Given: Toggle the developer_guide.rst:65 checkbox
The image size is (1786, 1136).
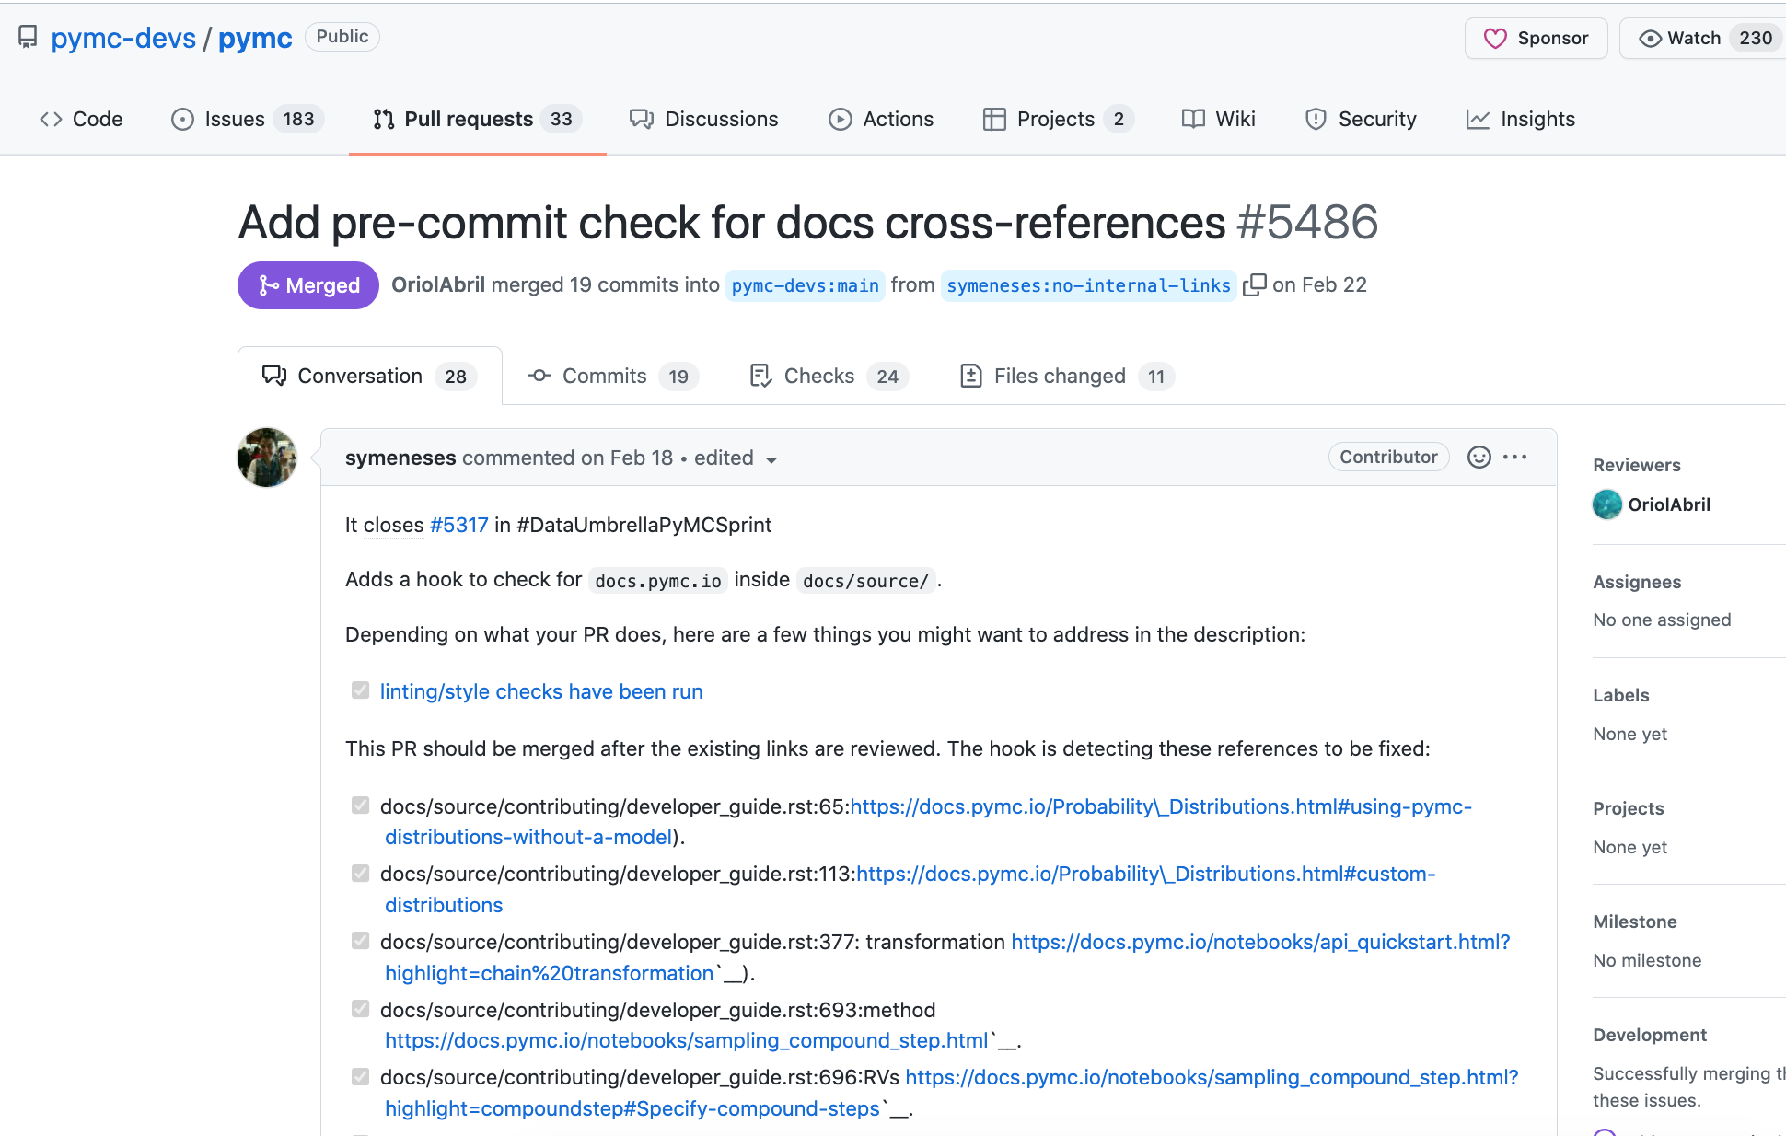Looking at the screenshot, I should point(360,806).
